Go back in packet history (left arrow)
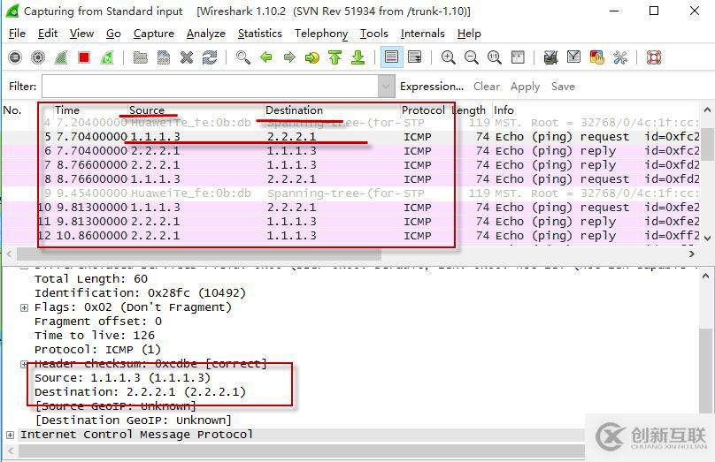Screen dimensions: 715x462 coord(265,57)
